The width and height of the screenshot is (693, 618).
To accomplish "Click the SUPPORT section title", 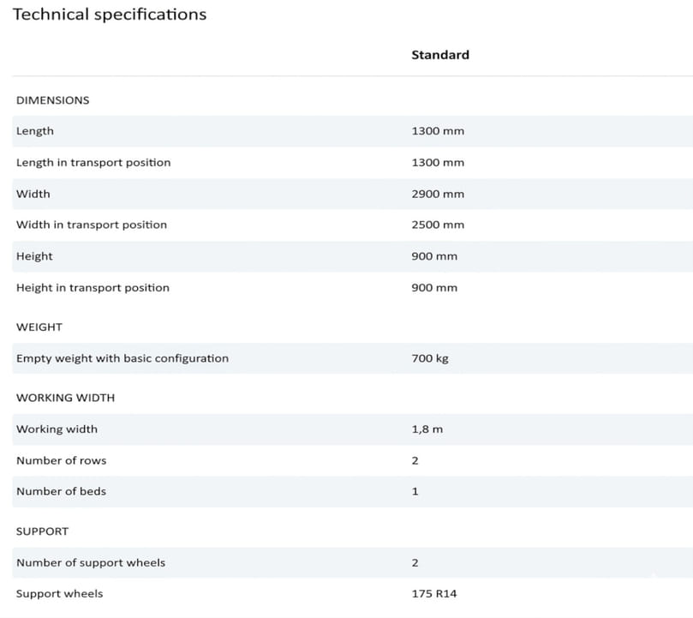I will [42, 531].
